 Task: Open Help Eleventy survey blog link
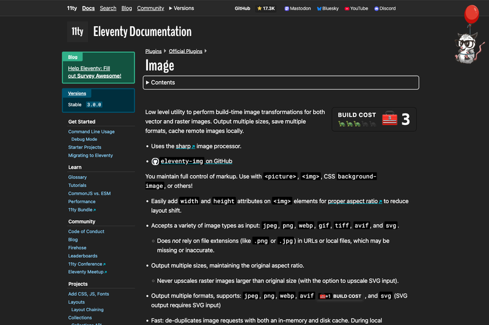pyautogui.click(x=95, y=72)
